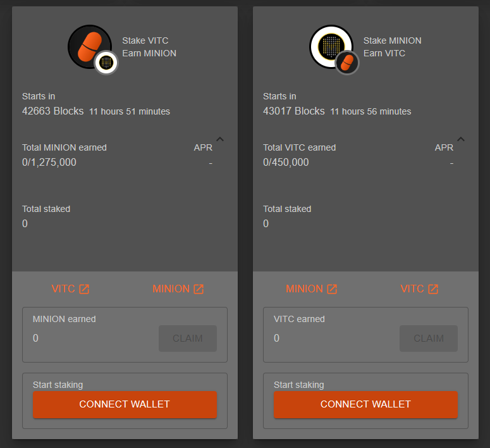Open the VITC external link in the Stake VITC card

point(70,289)
